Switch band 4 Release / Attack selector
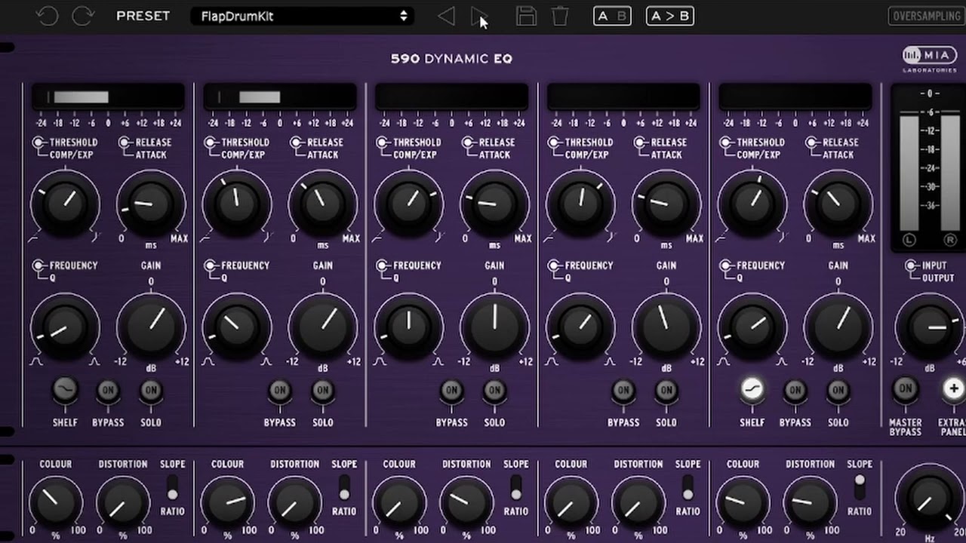966x543 pixels. coord(640,143)
